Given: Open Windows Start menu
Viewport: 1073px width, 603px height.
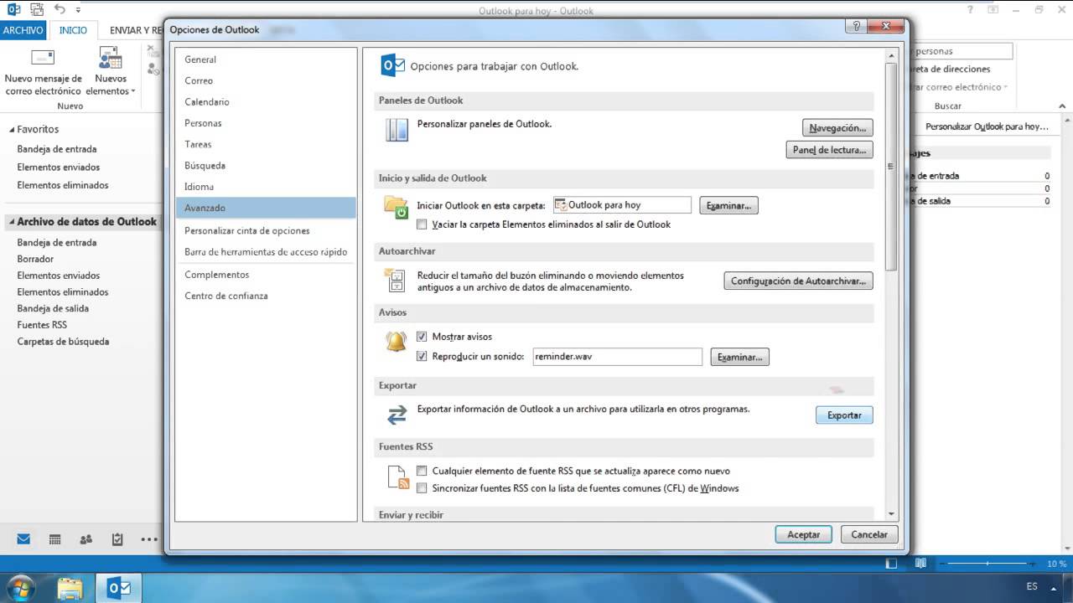Looking at the screenshot, I should coord(19,588).
